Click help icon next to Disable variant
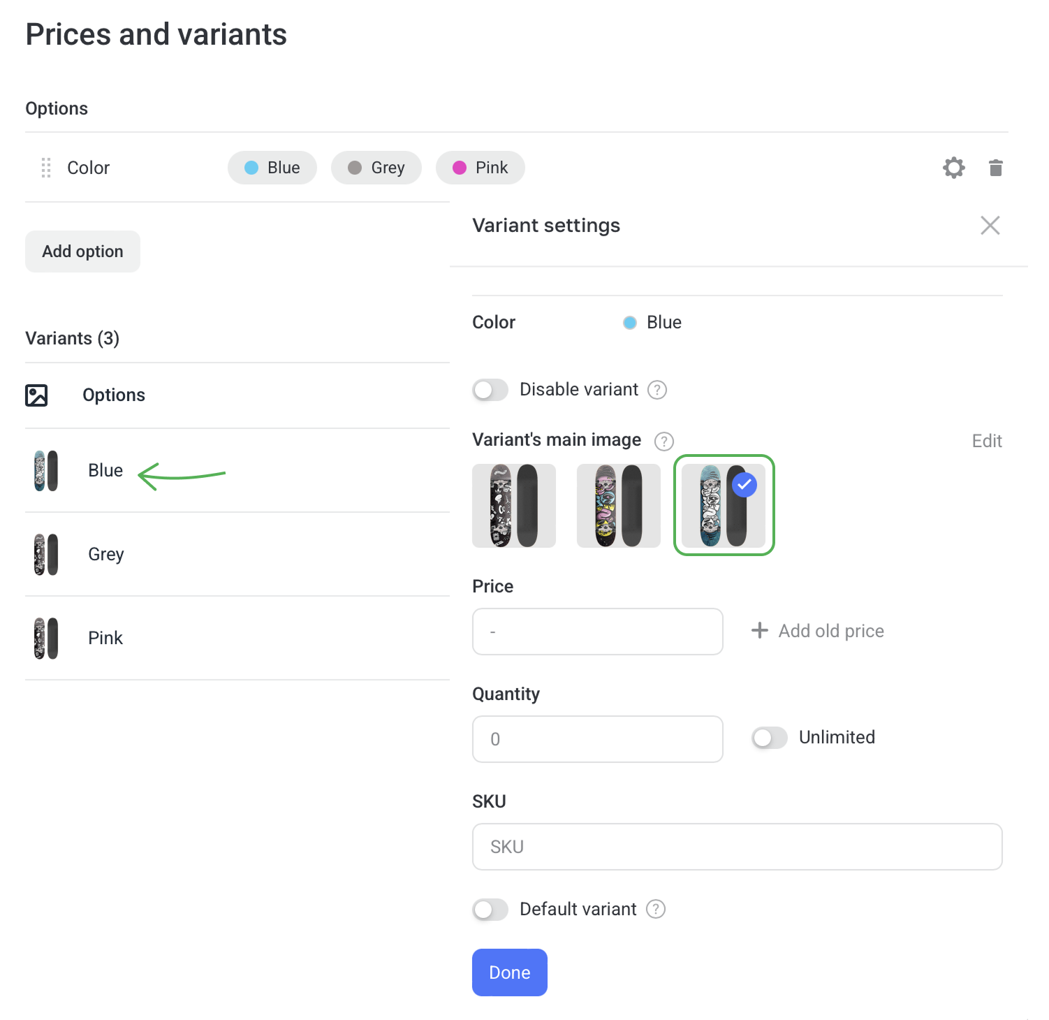Screen dimensions: 1049x1020 pos(657,390)
